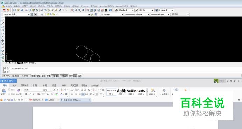This screenshot has width=242, height=129.
Task: Open the Express menu in AutoCAD
Action: 85,6
